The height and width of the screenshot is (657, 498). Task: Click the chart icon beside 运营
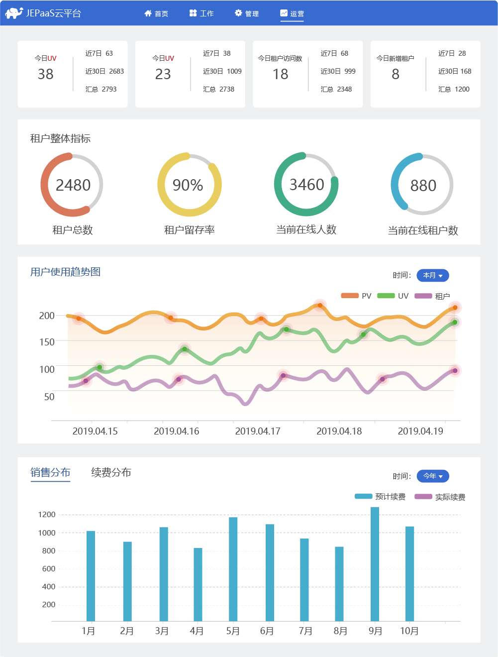pos(284,13)
